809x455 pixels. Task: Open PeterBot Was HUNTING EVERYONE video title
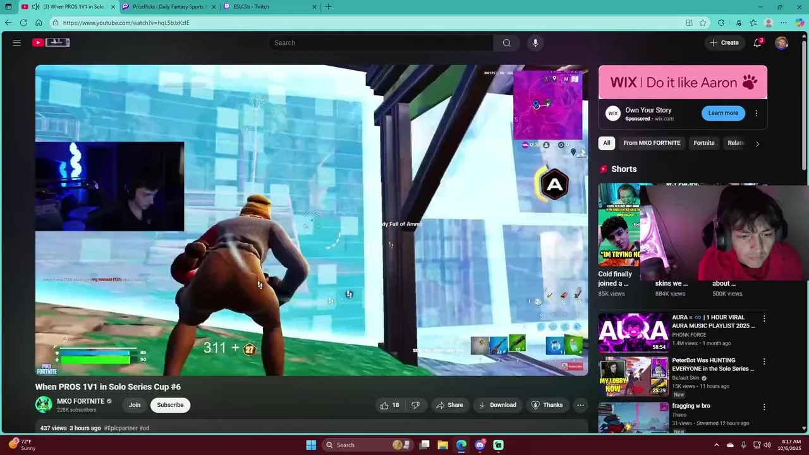click(713, 365)
